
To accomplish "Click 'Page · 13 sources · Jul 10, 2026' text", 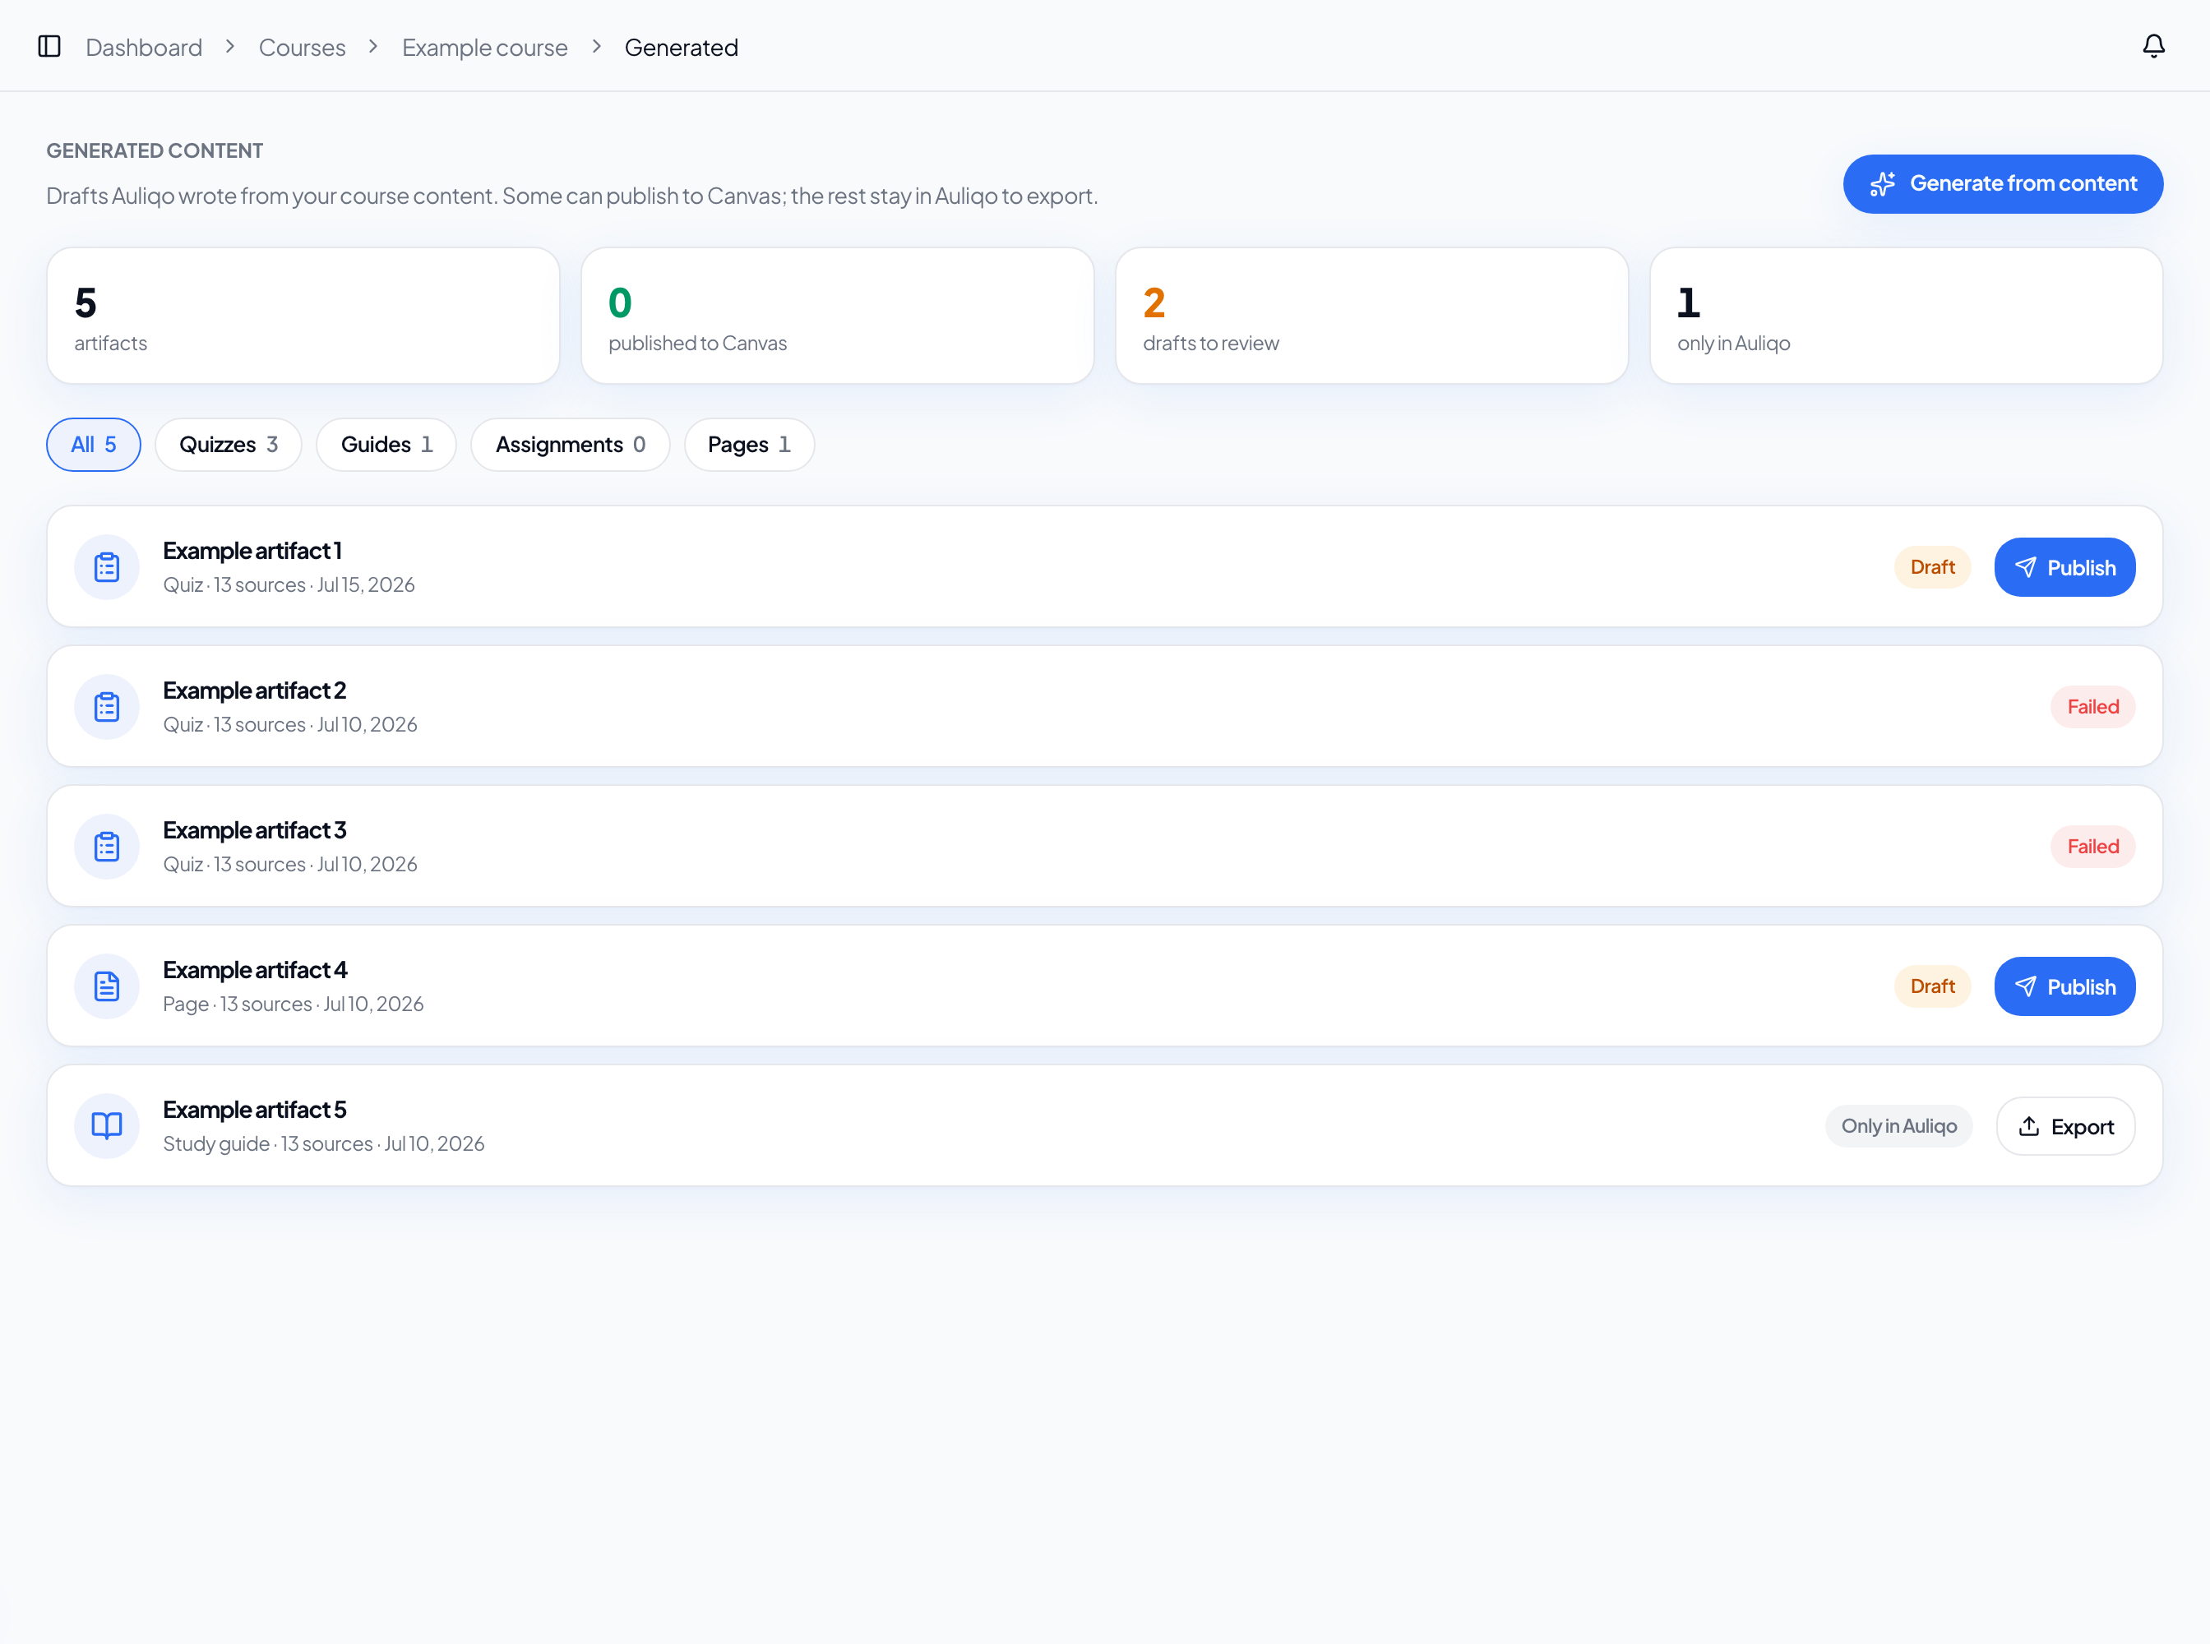I will pyautogui.click(x=294, y=1004).
